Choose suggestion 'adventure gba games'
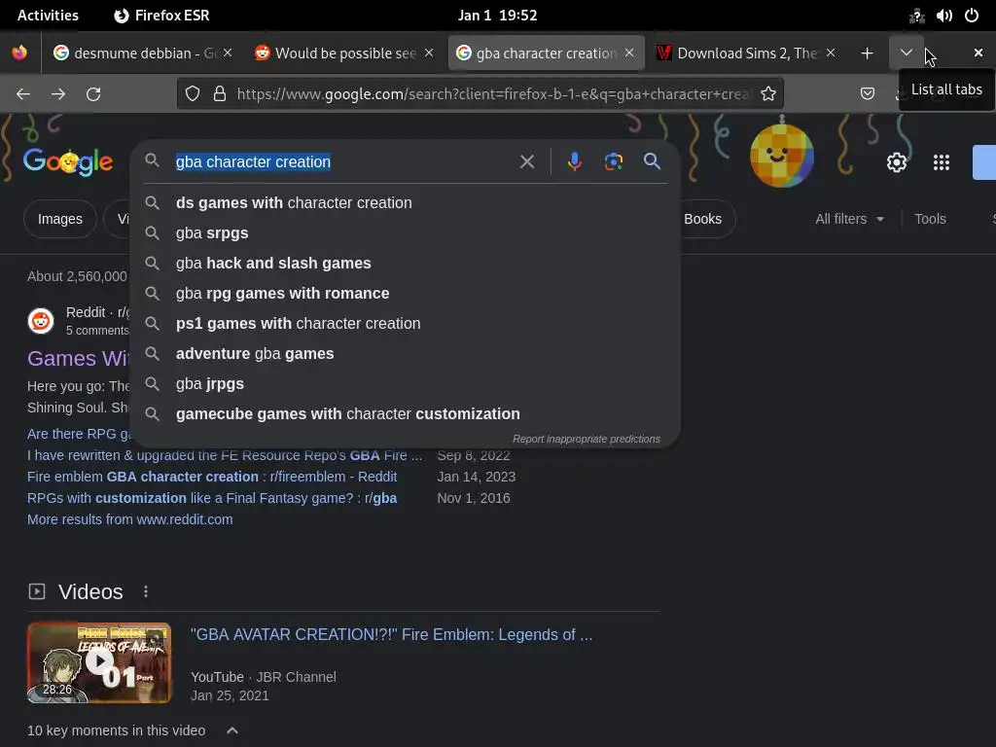Image resolution: width=996 pixels, height=747 pixels. [406, 354]
